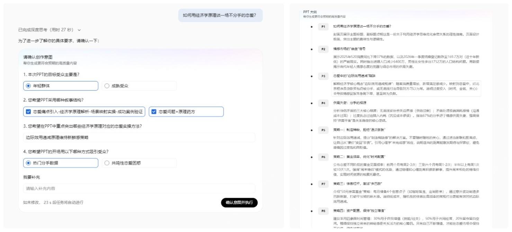Click P8 description starting 建议采用四象限时间管理
The height and width of the screenshot is (232, 512).
(406, 222)
